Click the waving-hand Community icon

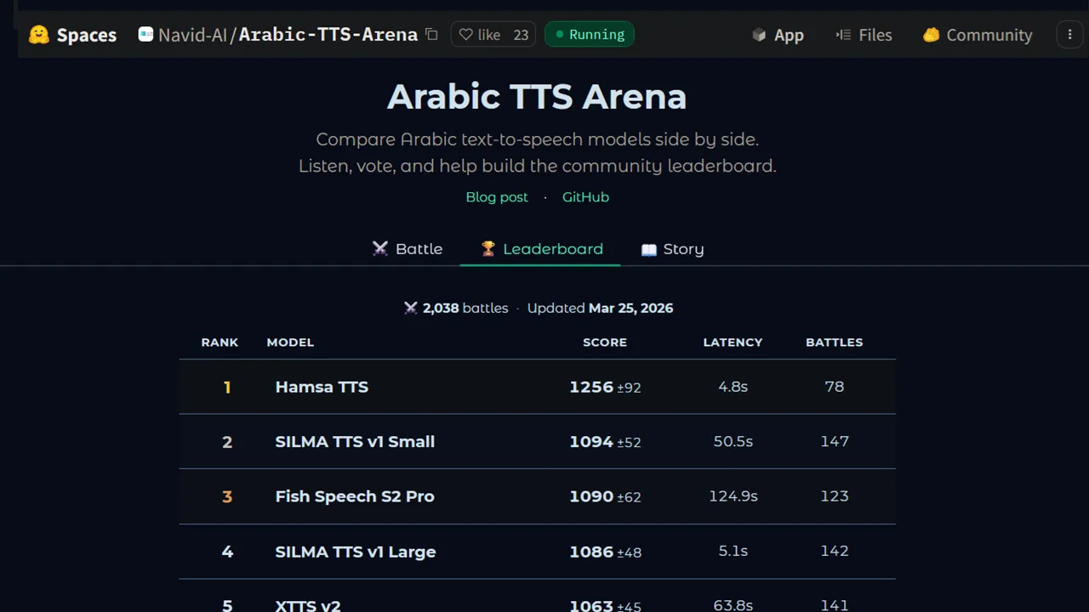[x=932, y=35]
